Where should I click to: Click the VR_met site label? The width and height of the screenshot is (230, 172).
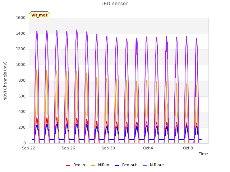(x=40, y=15)
